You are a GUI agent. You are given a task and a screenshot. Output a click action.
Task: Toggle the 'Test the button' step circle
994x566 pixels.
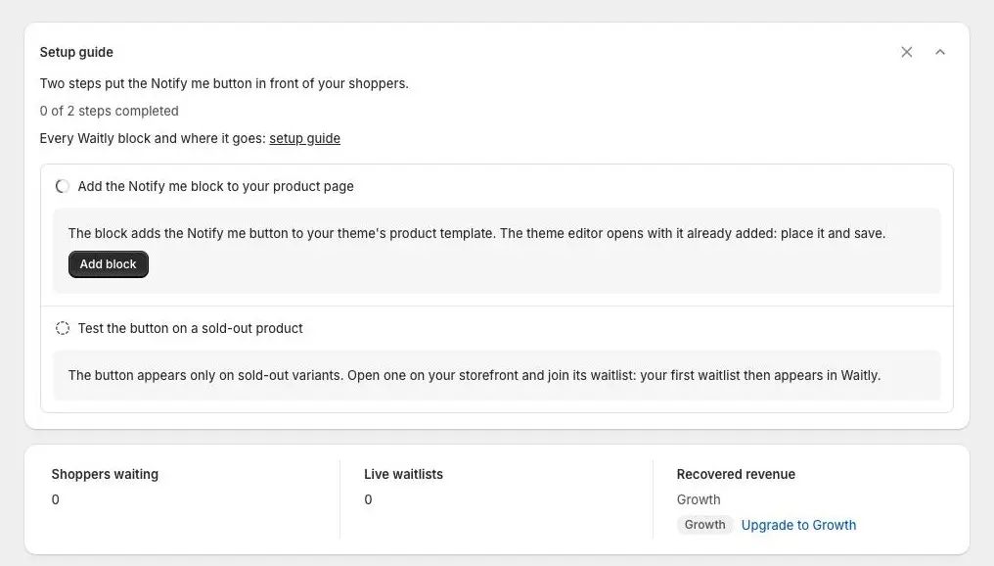click(63, 328)
